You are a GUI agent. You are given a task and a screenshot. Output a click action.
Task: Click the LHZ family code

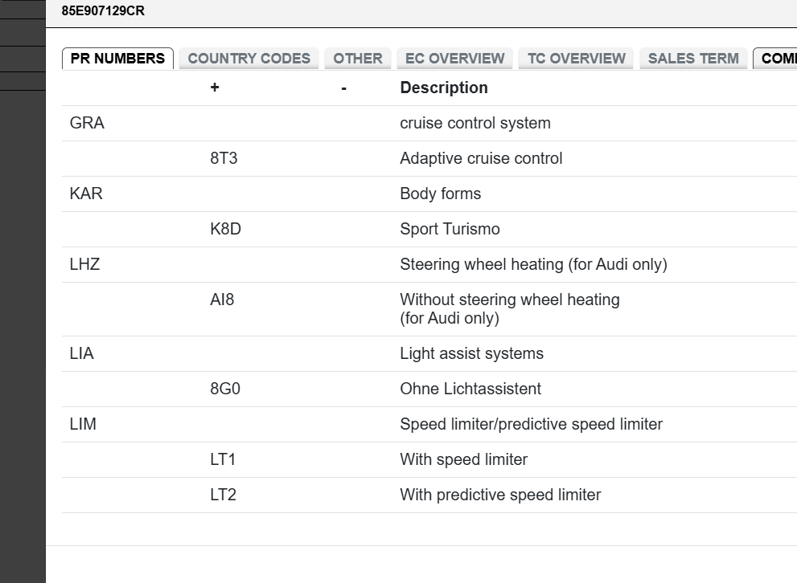tap(85, 264)
